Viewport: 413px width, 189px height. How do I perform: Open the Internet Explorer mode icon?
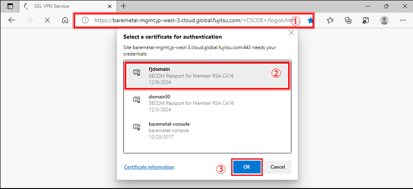point(366,20)
